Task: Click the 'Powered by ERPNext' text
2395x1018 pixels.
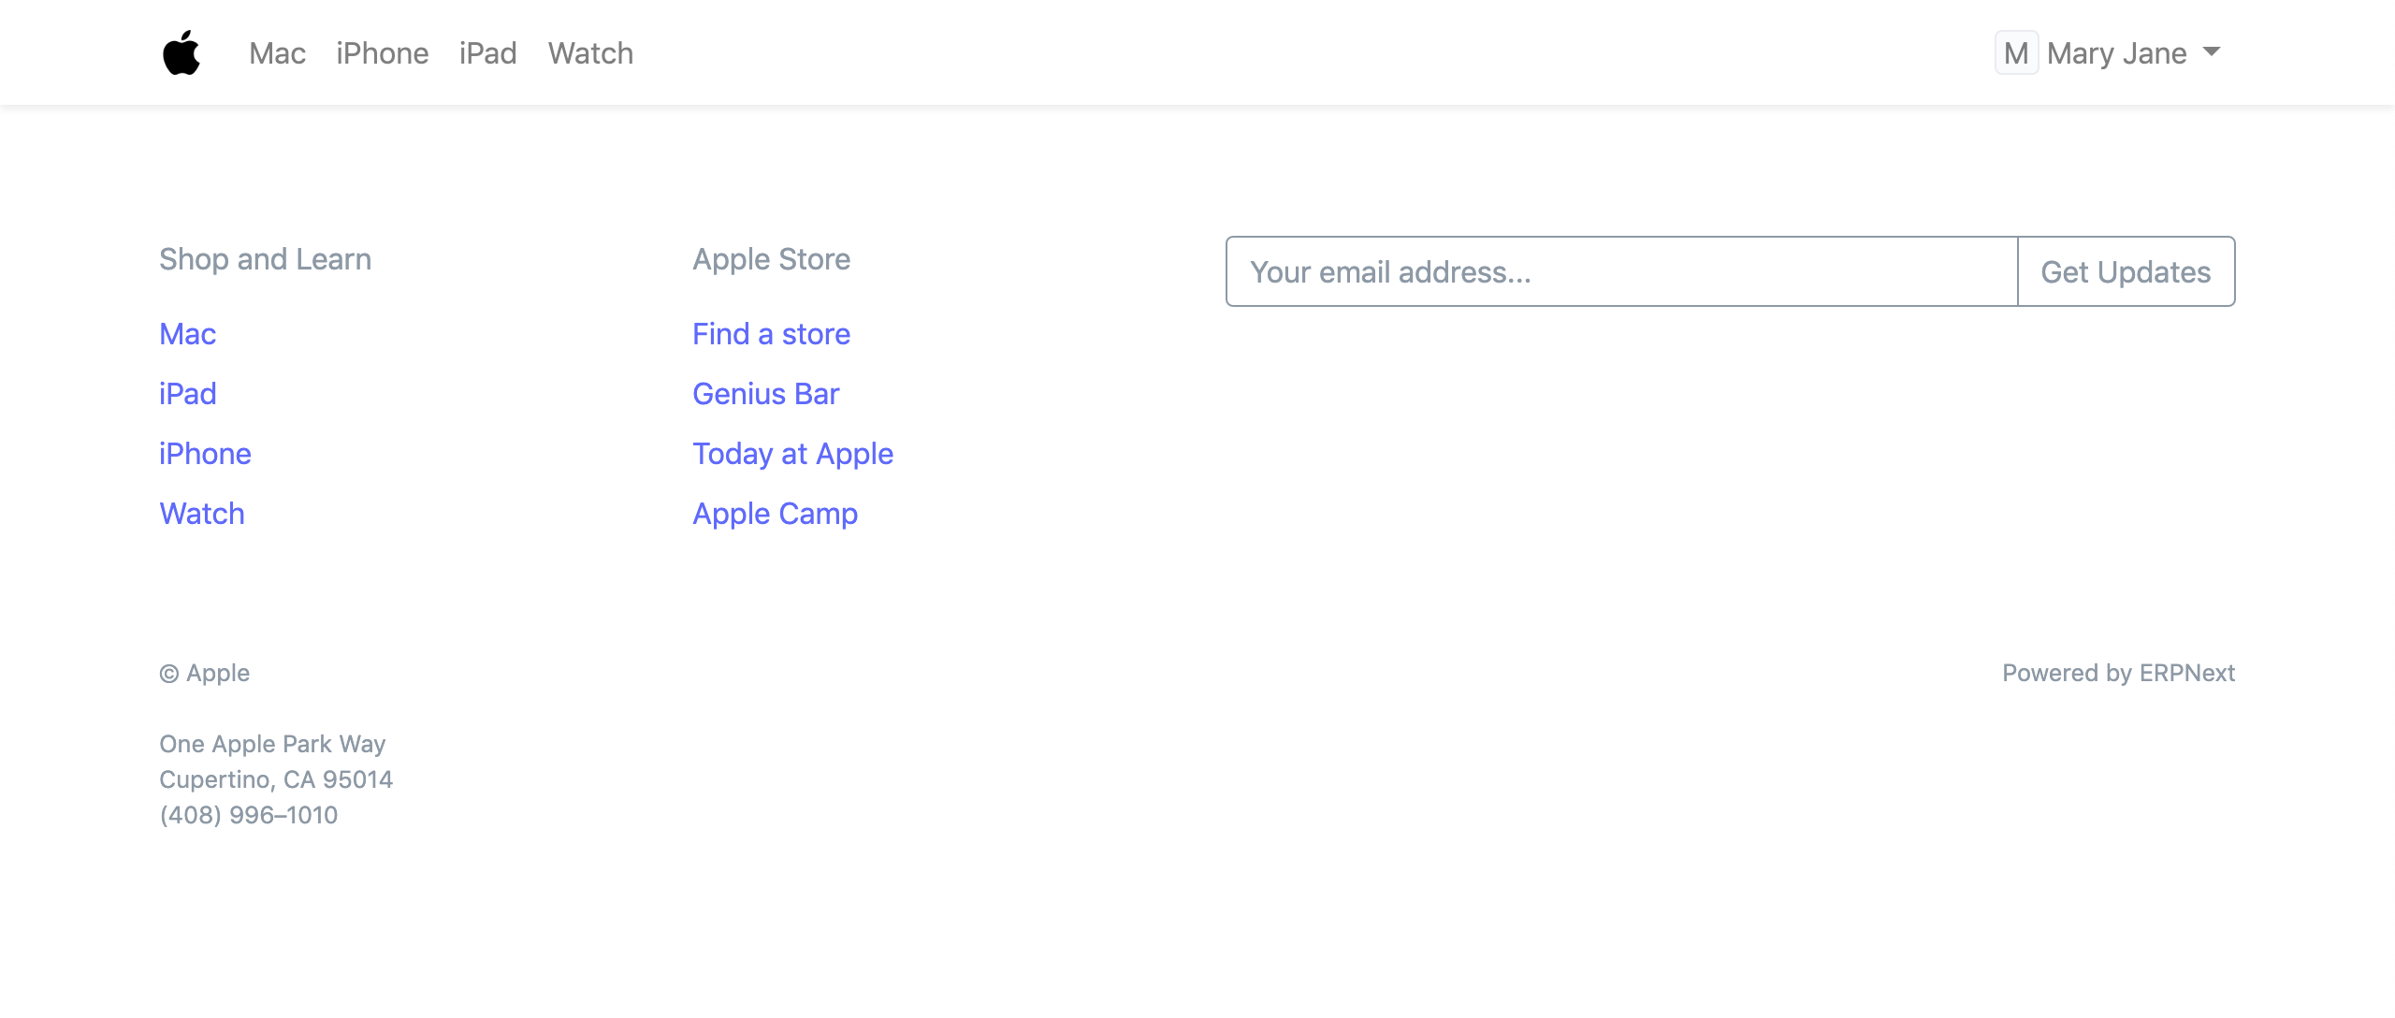Action: coord(2118,672)
